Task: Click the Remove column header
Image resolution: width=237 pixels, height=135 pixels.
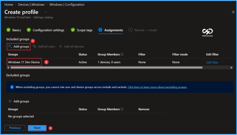Action: pos(144,109)
